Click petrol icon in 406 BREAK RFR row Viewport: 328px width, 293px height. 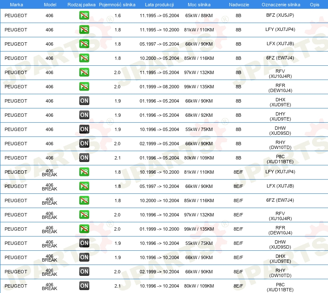click(84, 229)
